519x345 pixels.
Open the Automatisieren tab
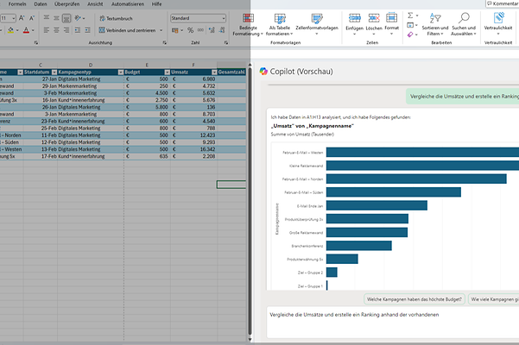(x=127, y=4)
